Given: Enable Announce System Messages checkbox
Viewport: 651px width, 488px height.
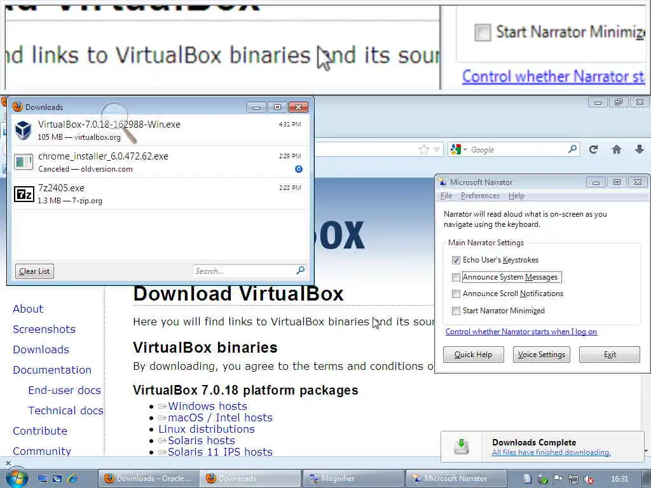Looking at the screenshot, I should pos(456,277).
